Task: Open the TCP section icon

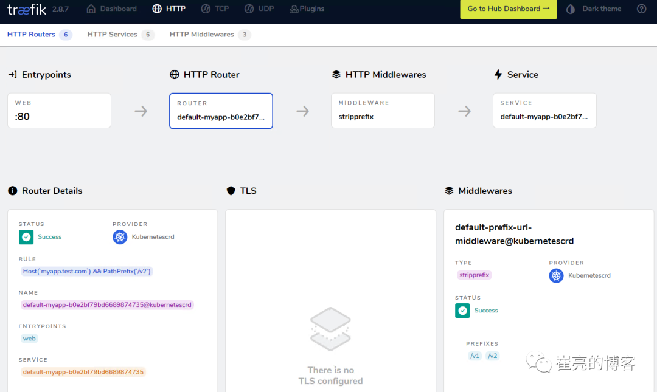Action: [x=206, y=9]
